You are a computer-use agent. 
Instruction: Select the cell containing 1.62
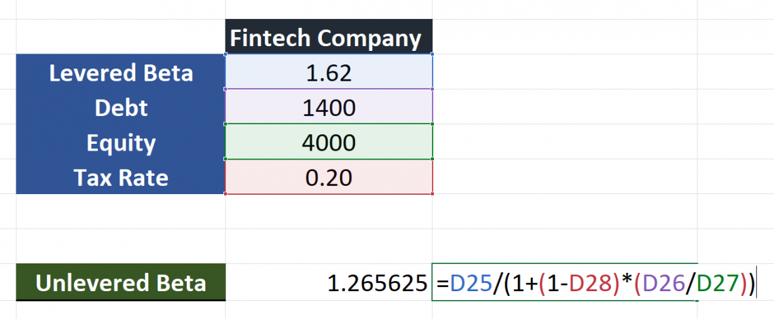tap(329, 73)
